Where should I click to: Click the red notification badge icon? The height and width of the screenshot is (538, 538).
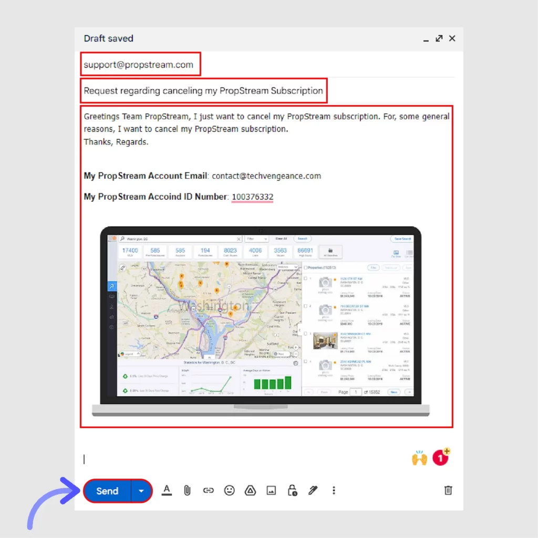[441, 457]
